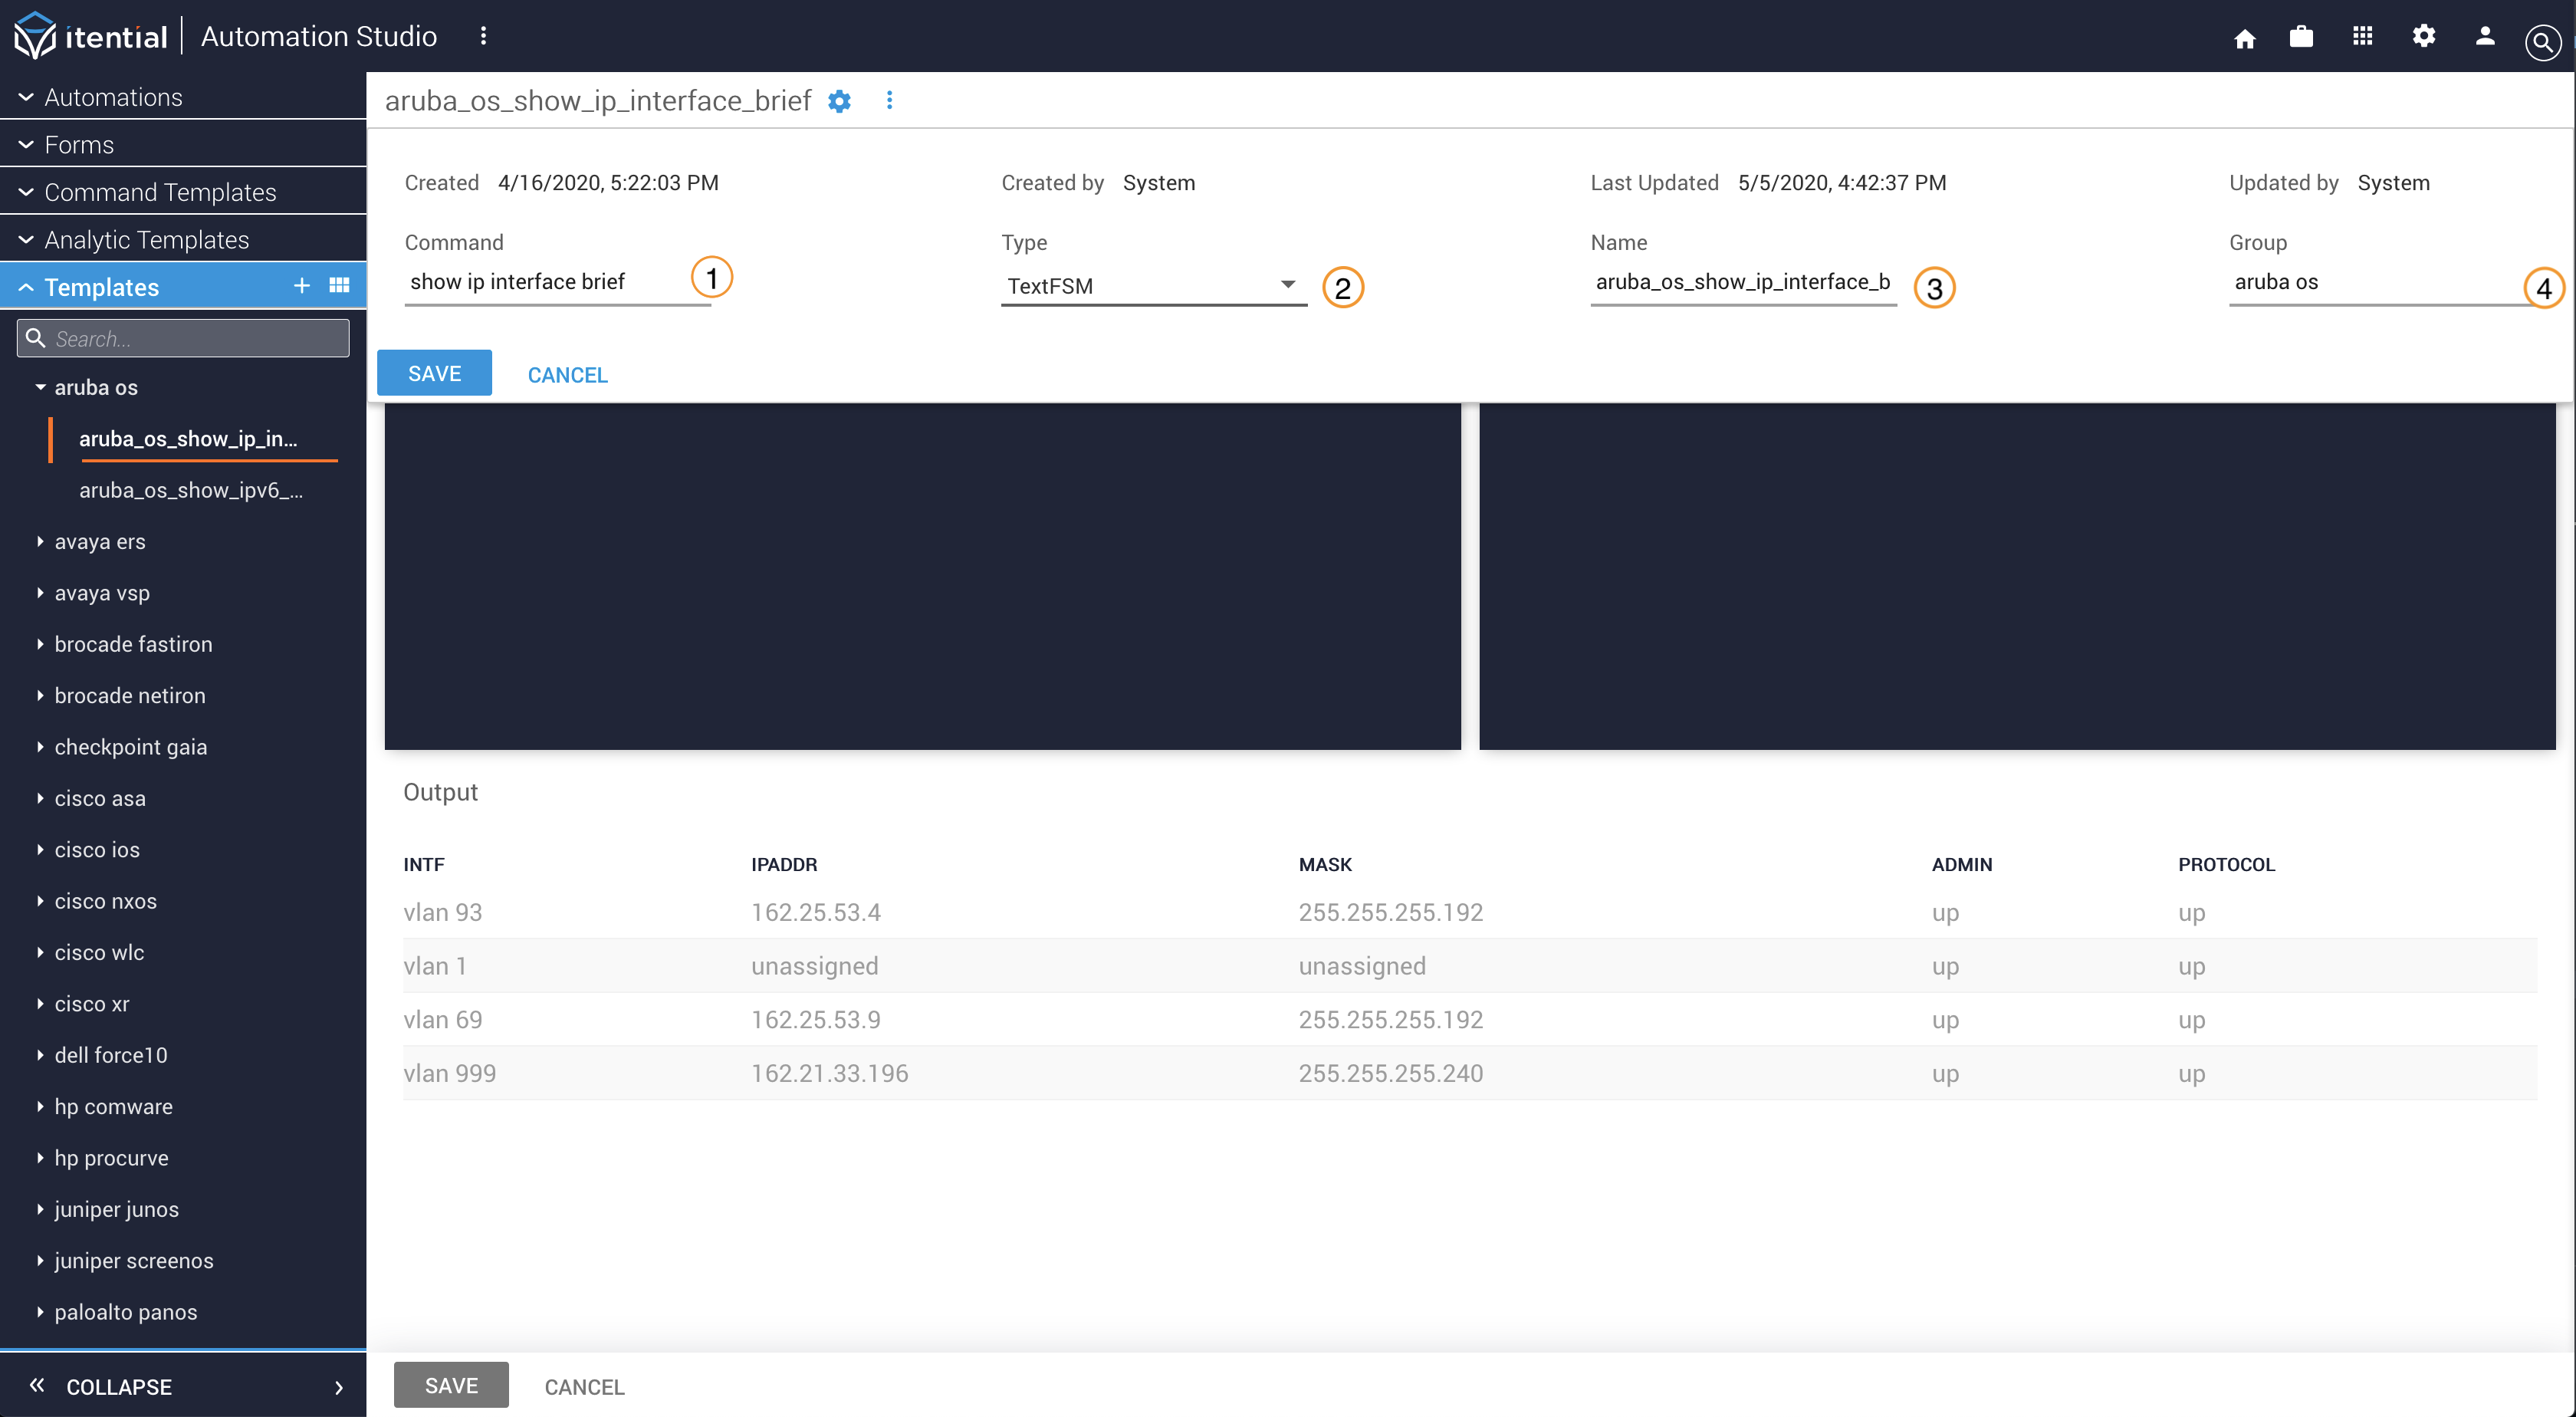The image size is (2576, 1417).
Task: Open Templates grid view icon
Action: click(x=339, y=286)
